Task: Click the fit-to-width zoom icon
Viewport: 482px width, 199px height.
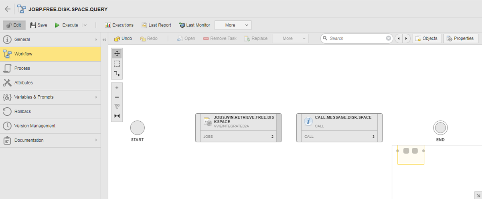Action: point(117,116)
